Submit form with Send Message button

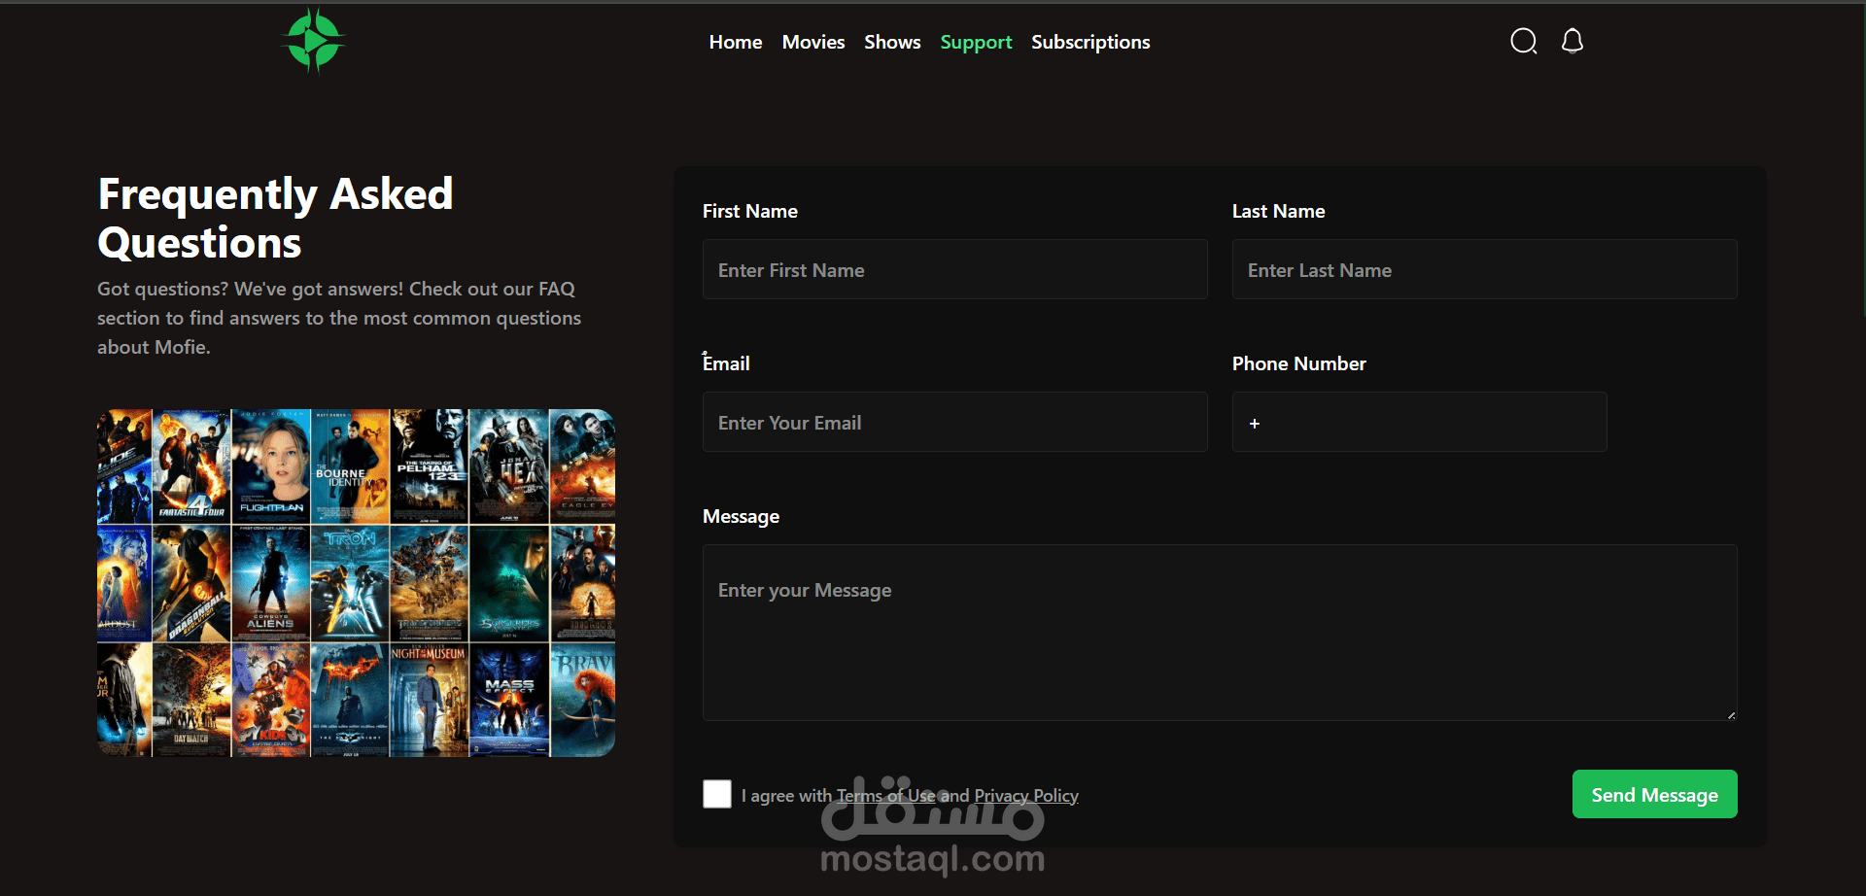coord(1655,794)
